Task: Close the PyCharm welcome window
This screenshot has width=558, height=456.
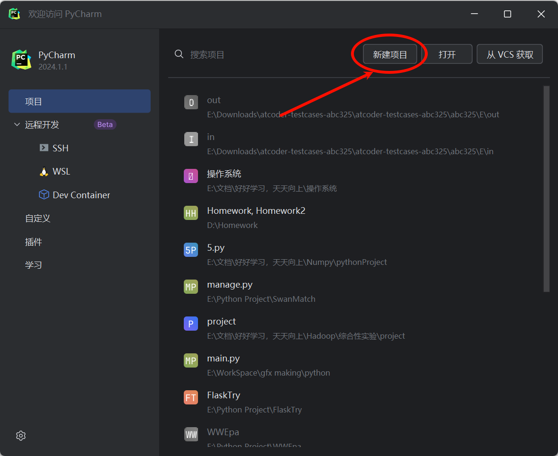Action: pyautogui.click(x=541, y=14)
